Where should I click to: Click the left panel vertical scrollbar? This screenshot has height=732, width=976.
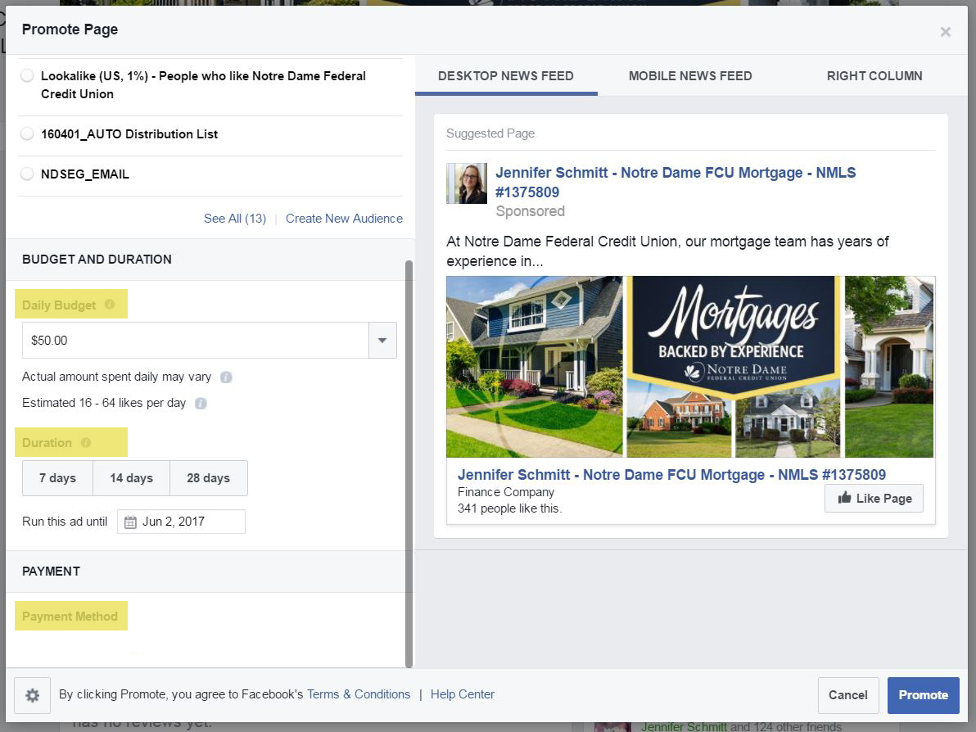pyautogui.click(x=409, y=463)
